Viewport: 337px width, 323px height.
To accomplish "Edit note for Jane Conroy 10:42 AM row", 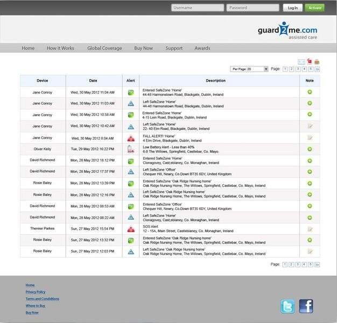I will [x=310, y=126].
